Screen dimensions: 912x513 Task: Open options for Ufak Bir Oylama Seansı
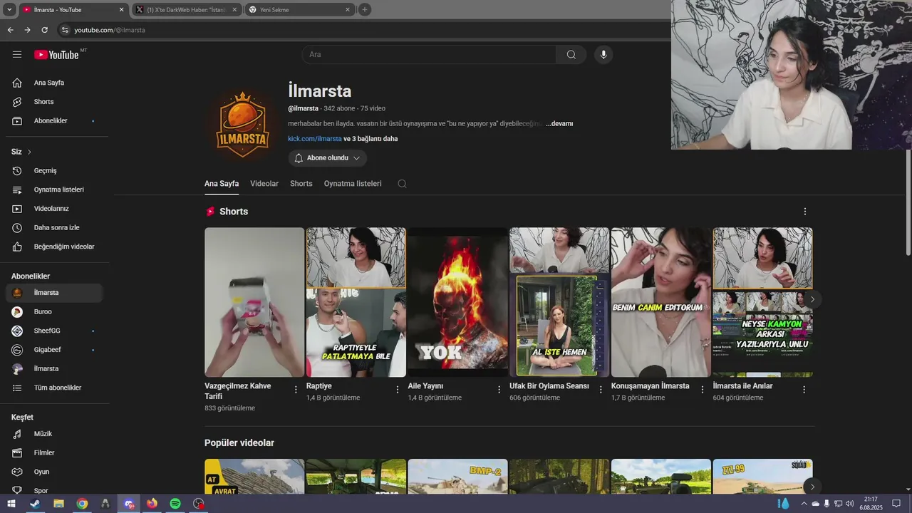[601, 390]
